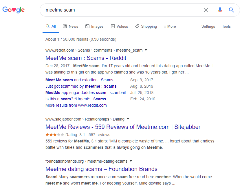242x188 pixels.
Task: Click the 'Aug. 8, 2019' date
Action: click(x=142, y=86)
